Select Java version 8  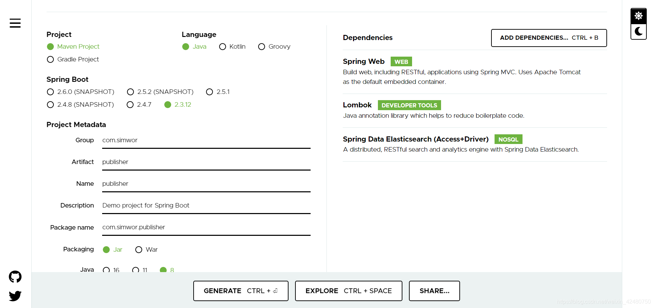point(167,270)
